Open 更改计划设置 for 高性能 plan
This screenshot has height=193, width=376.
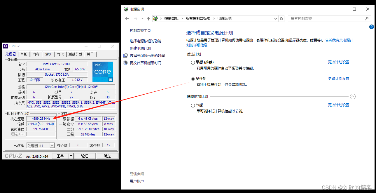tap(339, 79)
